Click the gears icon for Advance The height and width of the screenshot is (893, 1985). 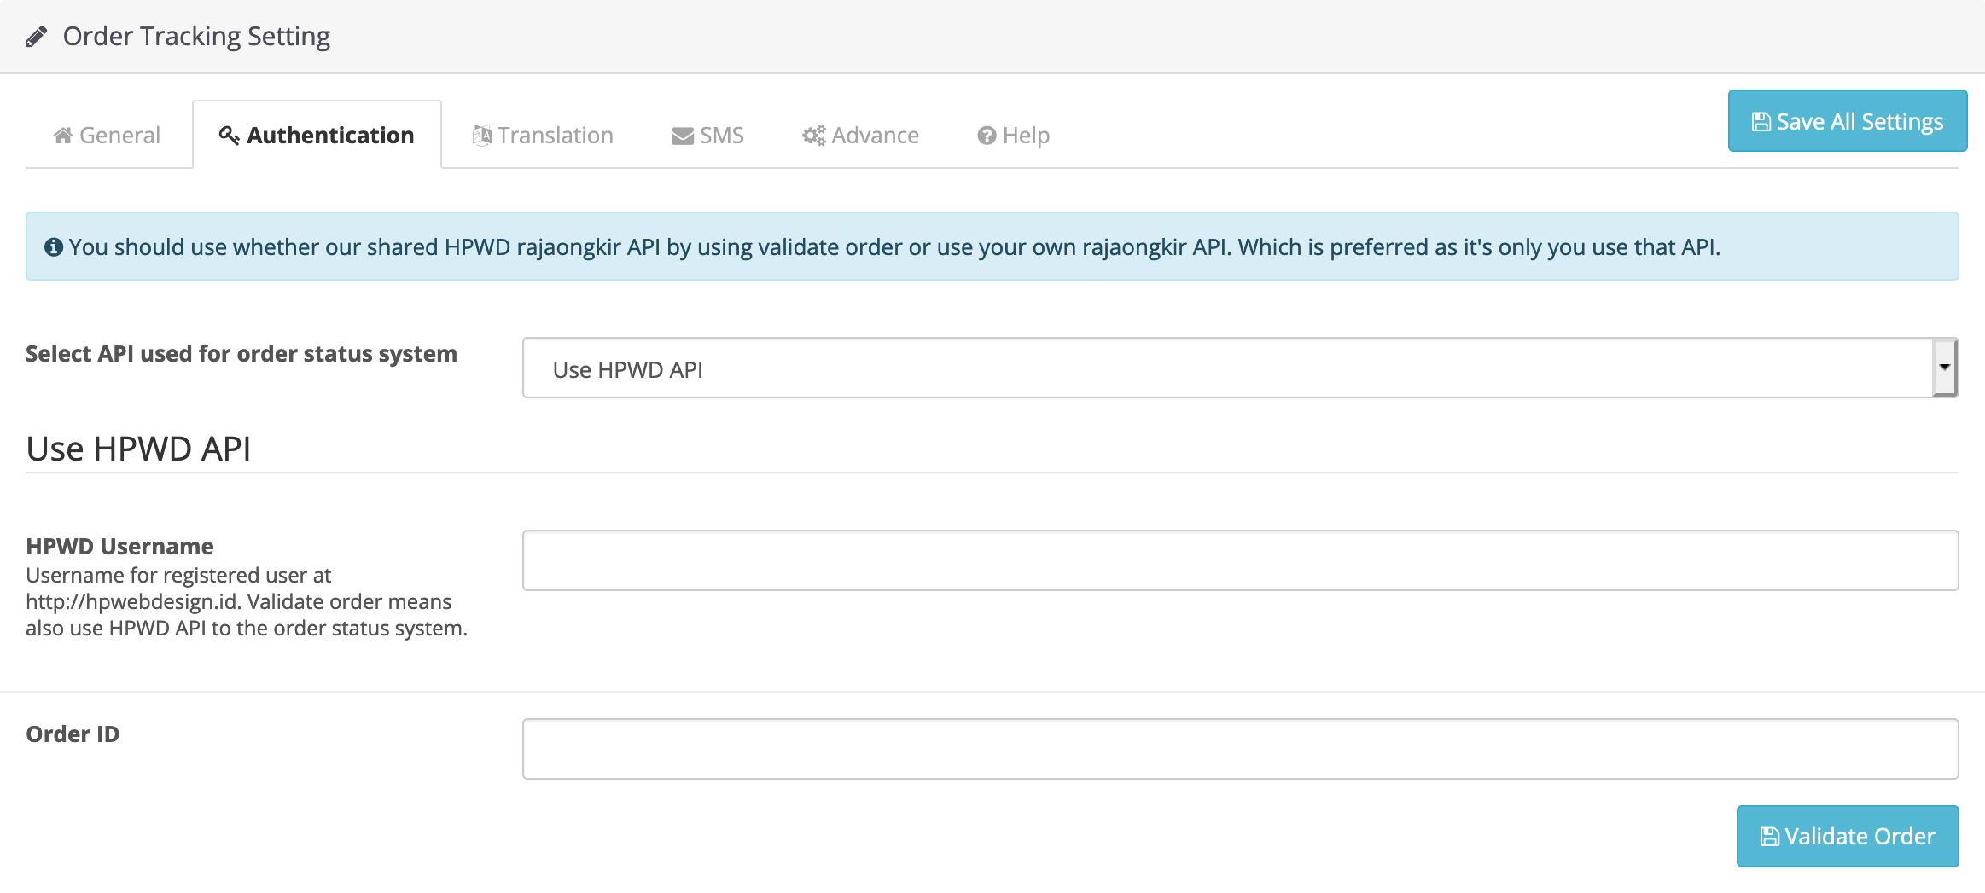813,136
